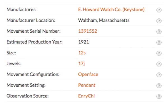Image resolution: width=168 pixels, height=112 pixels.
Task: Click help icon beside Manufacturer Location
Action: (x=159, y=21)
